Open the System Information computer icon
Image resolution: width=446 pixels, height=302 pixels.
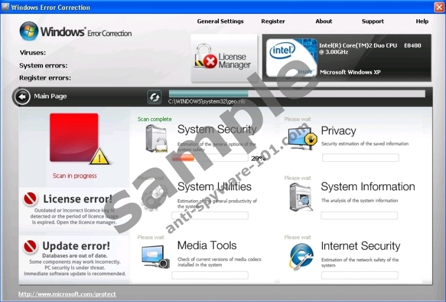click(301, 197)
